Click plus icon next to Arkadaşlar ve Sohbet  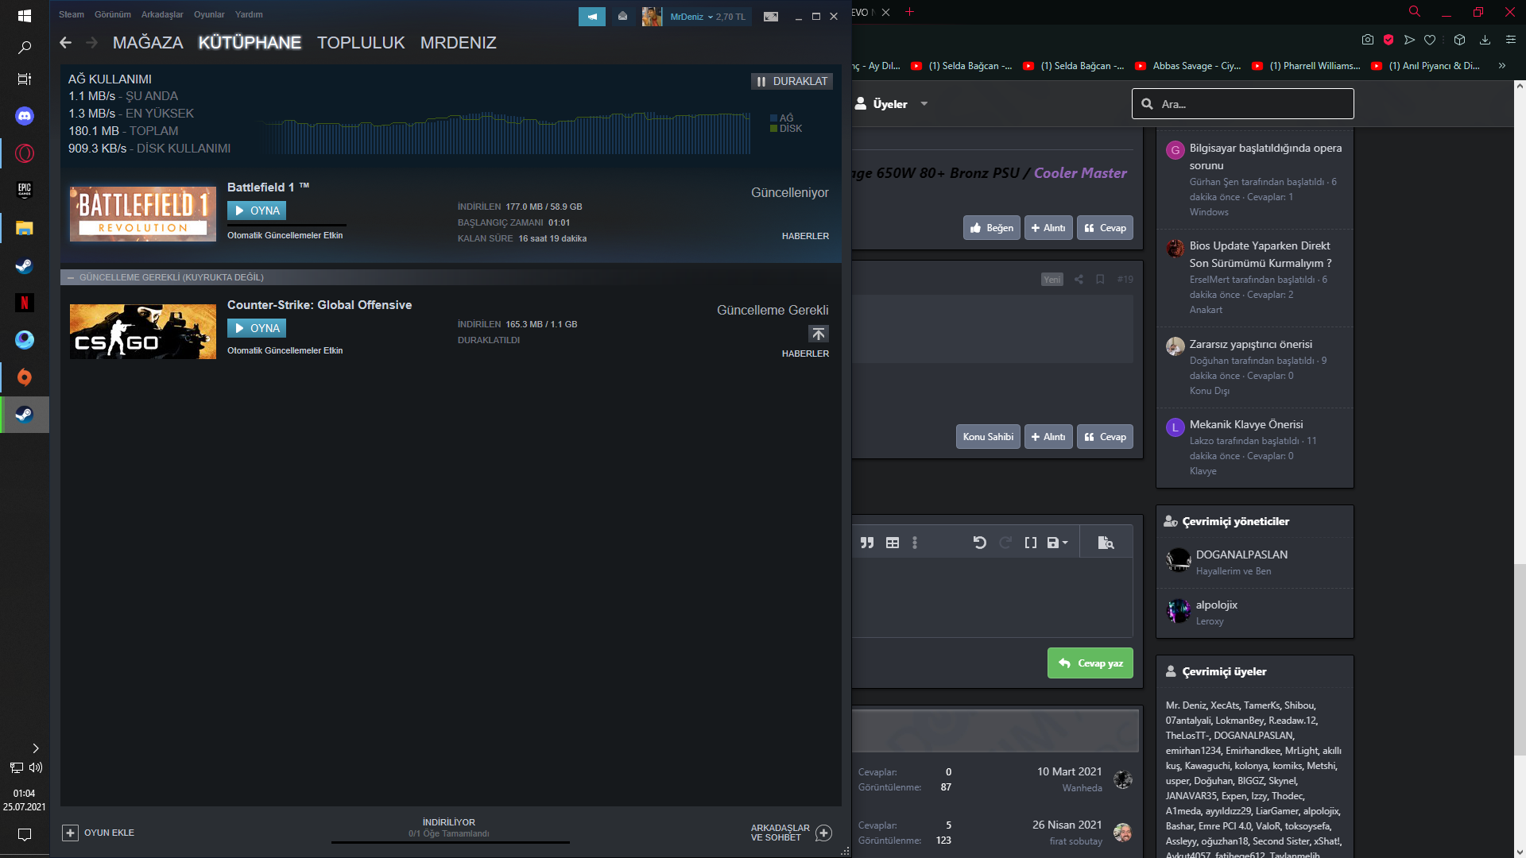pyautogui.click(x=824, y=833)
